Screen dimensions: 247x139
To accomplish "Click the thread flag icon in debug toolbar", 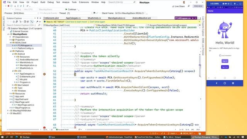I will [94, 13].
